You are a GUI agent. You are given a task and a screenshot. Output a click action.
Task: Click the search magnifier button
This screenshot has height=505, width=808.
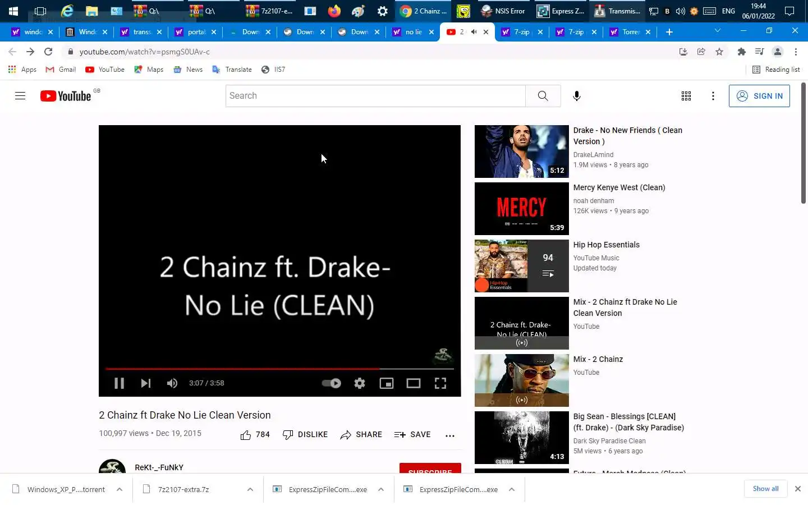click(543, 96)
